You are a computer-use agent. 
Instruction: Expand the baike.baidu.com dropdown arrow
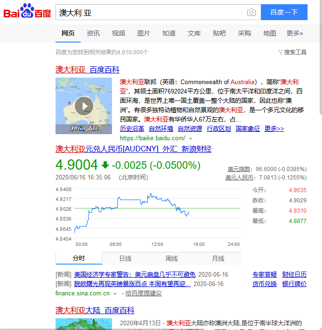point(191,139)
